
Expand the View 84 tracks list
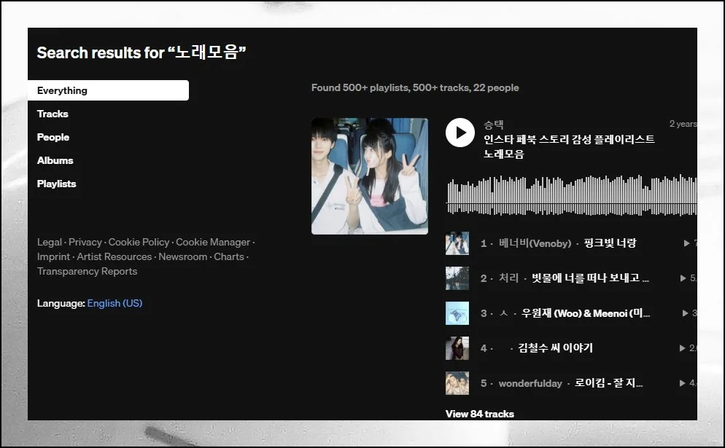pyautogui.click(x=479, y=414)
